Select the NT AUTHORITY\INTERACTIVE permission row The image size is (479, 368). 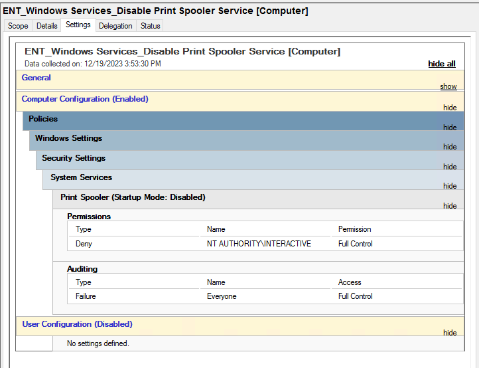click(x=265, y=244)
